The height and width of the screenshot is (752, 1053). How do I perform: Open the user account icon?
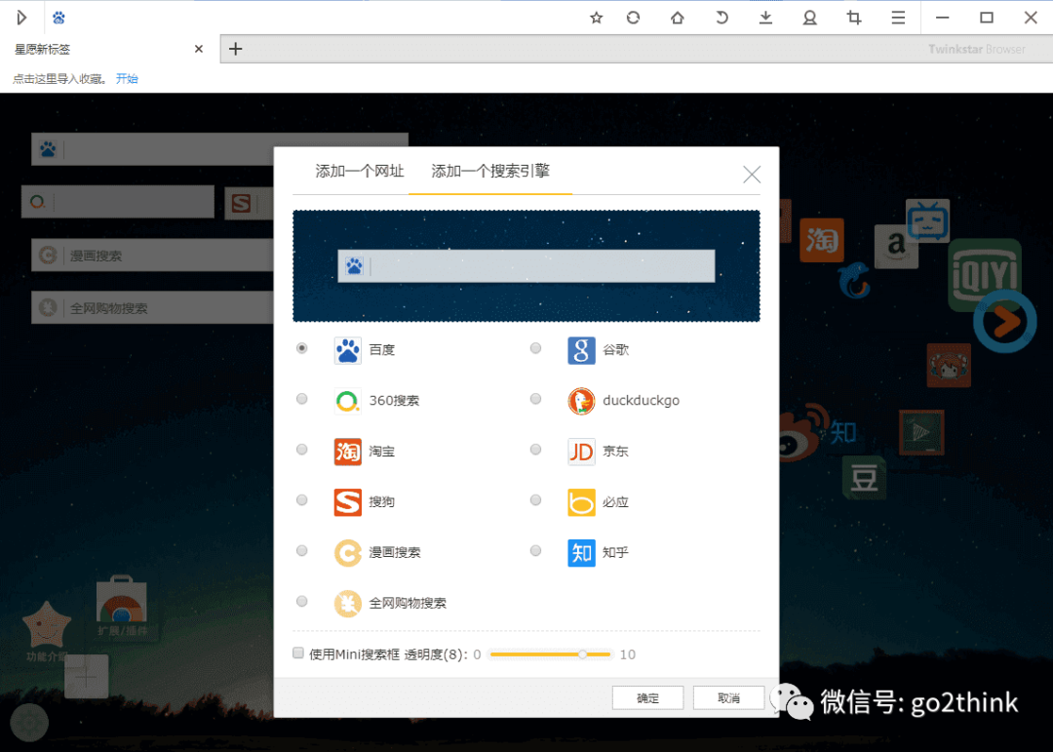pos(810,19)
